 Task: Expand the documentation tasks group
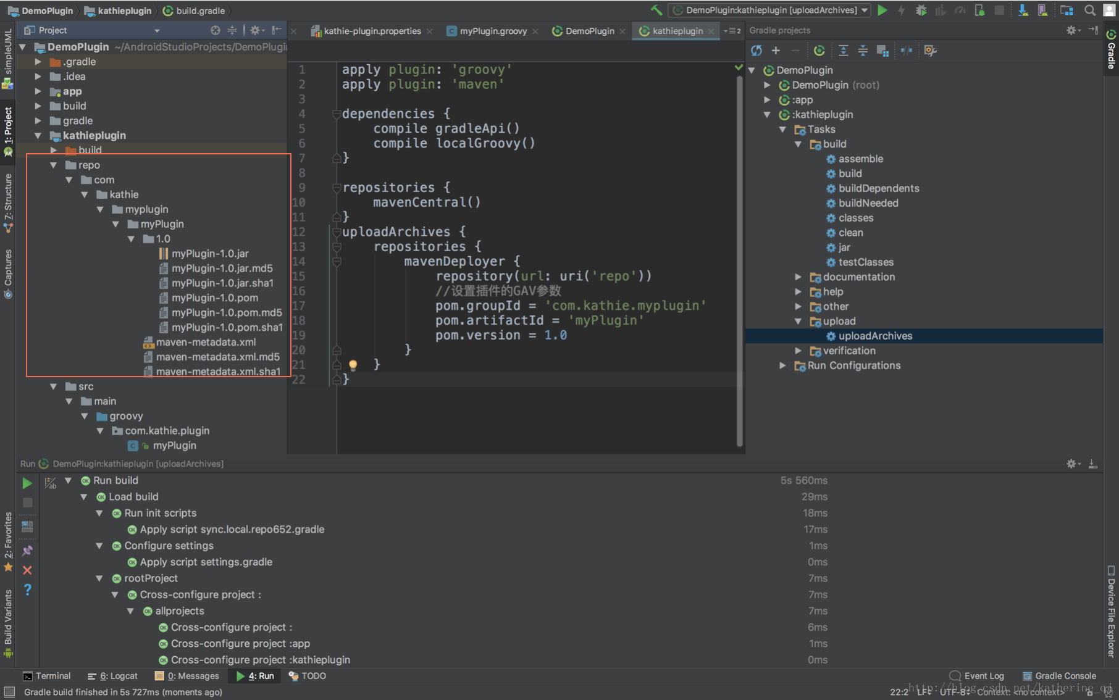[798, 277]
